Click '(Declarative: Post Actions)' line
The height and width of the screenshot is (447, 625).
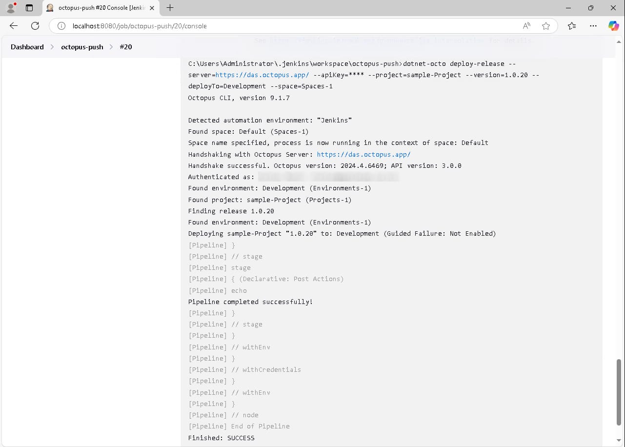[266, 279]
